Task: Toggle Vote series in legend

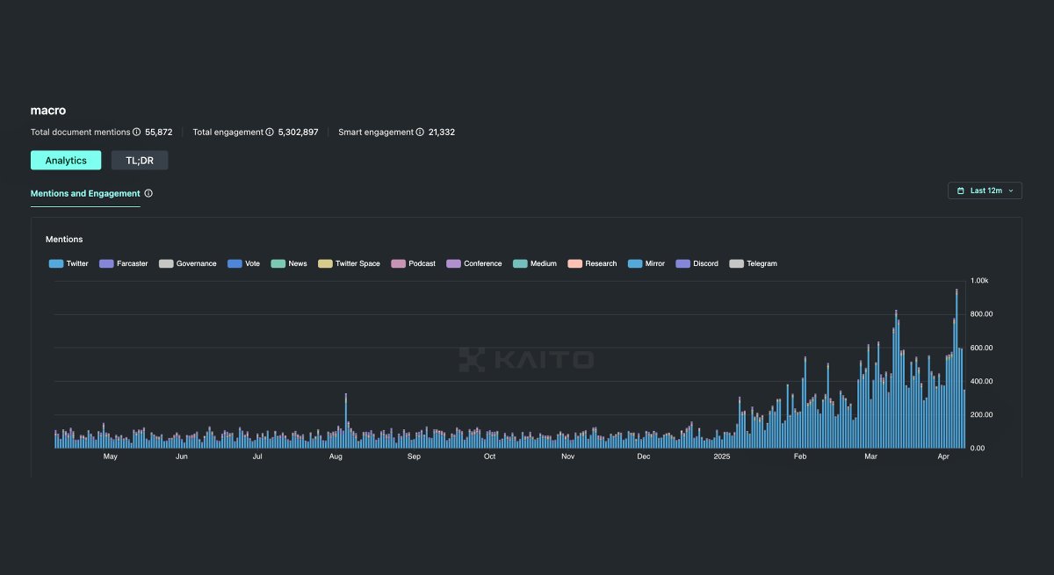Action: tap(244, 263)
